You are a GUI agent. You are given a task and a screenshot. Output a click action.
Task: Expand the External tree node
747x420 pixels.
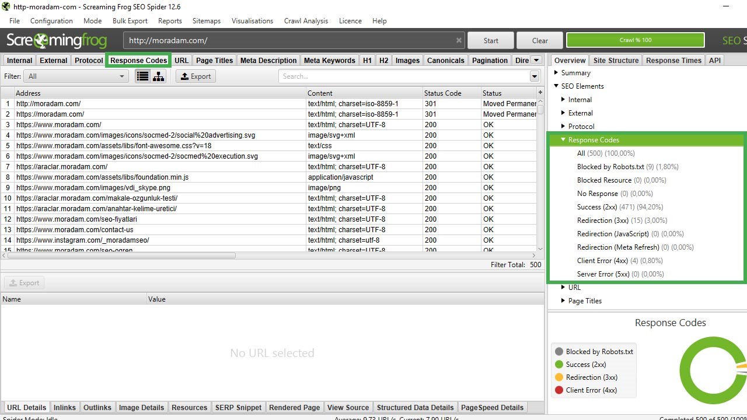click(563, 113)
